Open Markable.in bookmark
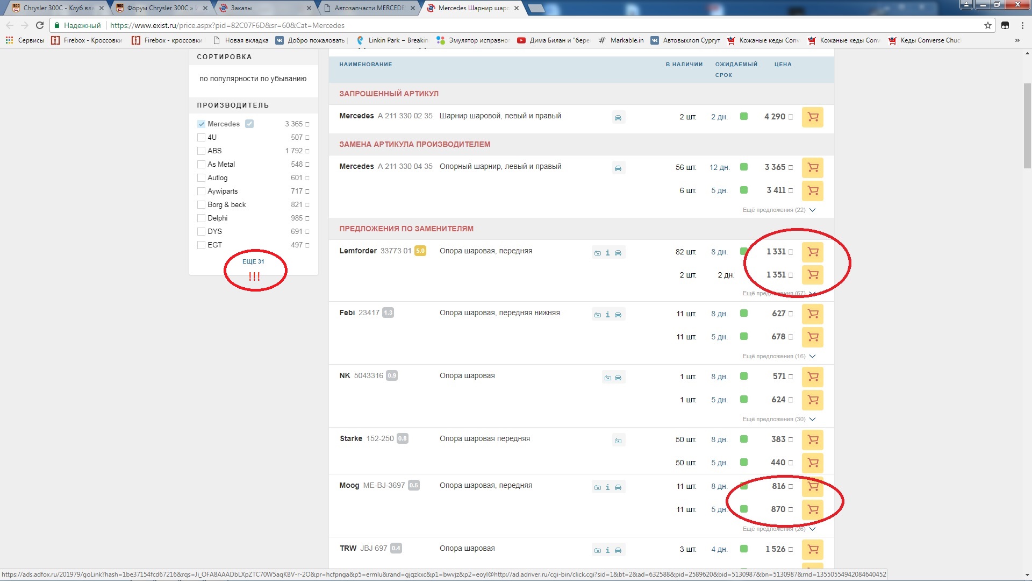The image size is (1032, 582). pyautogui.click(x=621, y=40)
